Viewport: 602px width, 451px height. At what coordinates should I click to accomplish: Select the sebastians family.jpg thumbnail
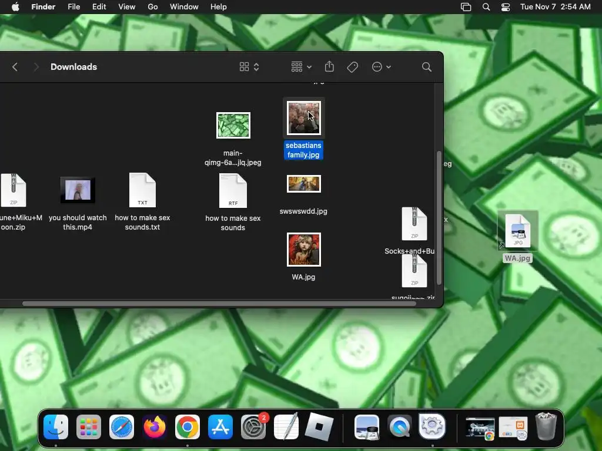click(x=304, y=118)
